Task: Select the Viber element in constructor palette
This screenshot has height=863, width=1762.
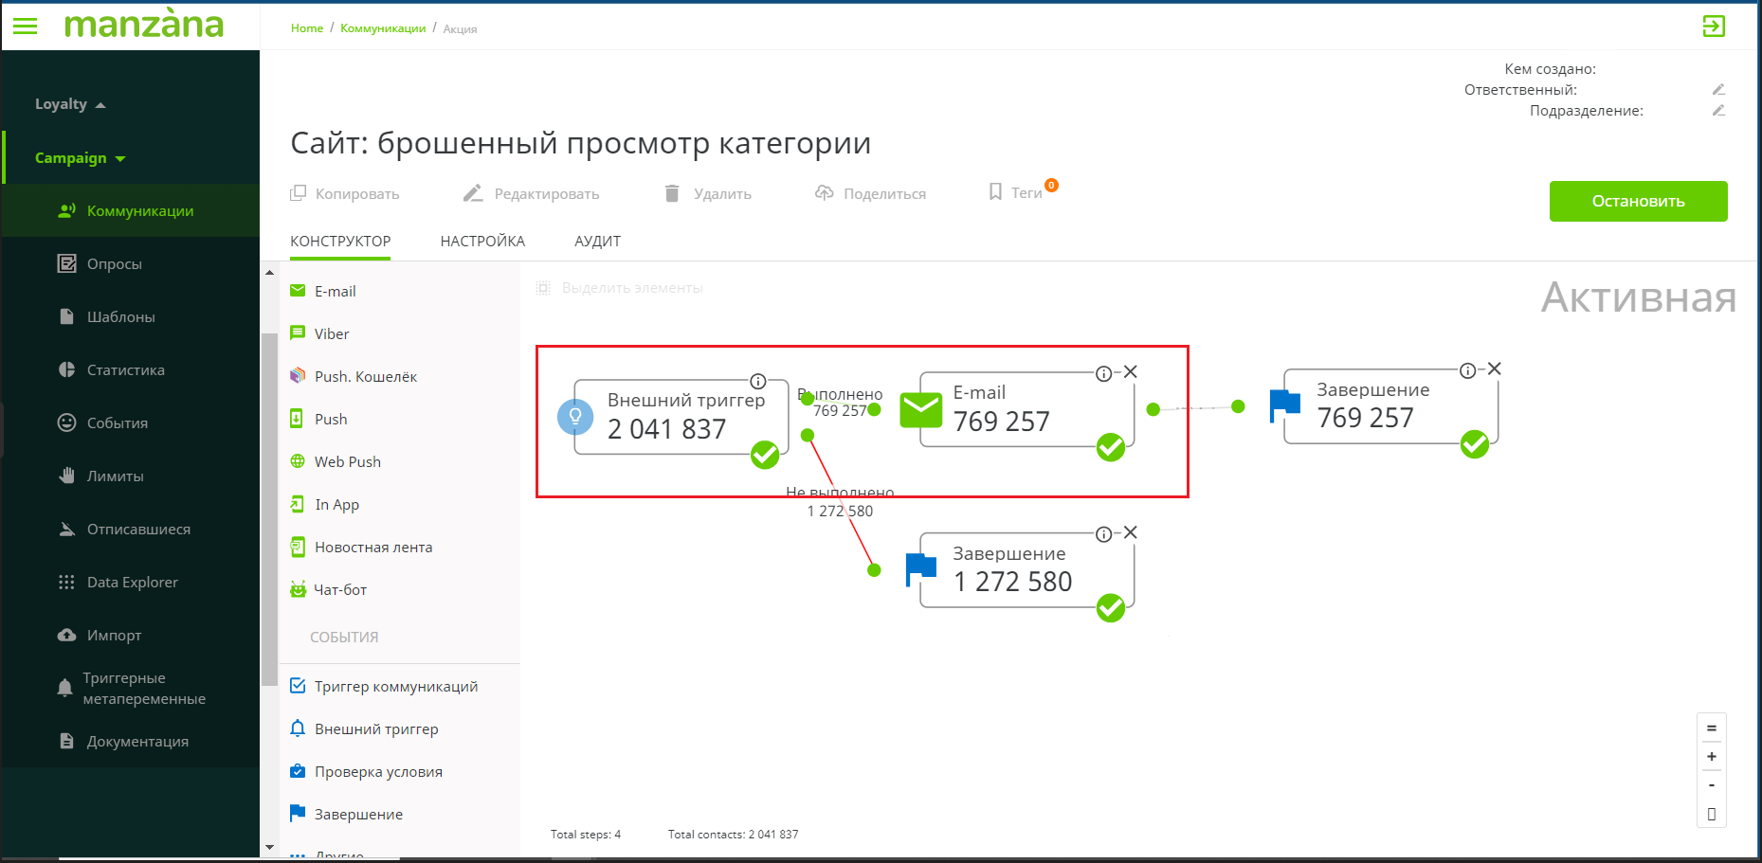Action: pyautogui.click(x=331, y=333)
